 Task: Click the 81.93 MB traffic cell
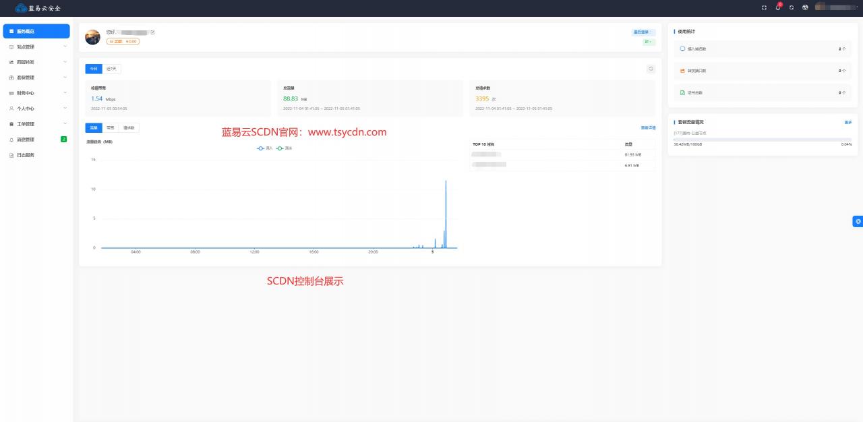tap(633, 154)
